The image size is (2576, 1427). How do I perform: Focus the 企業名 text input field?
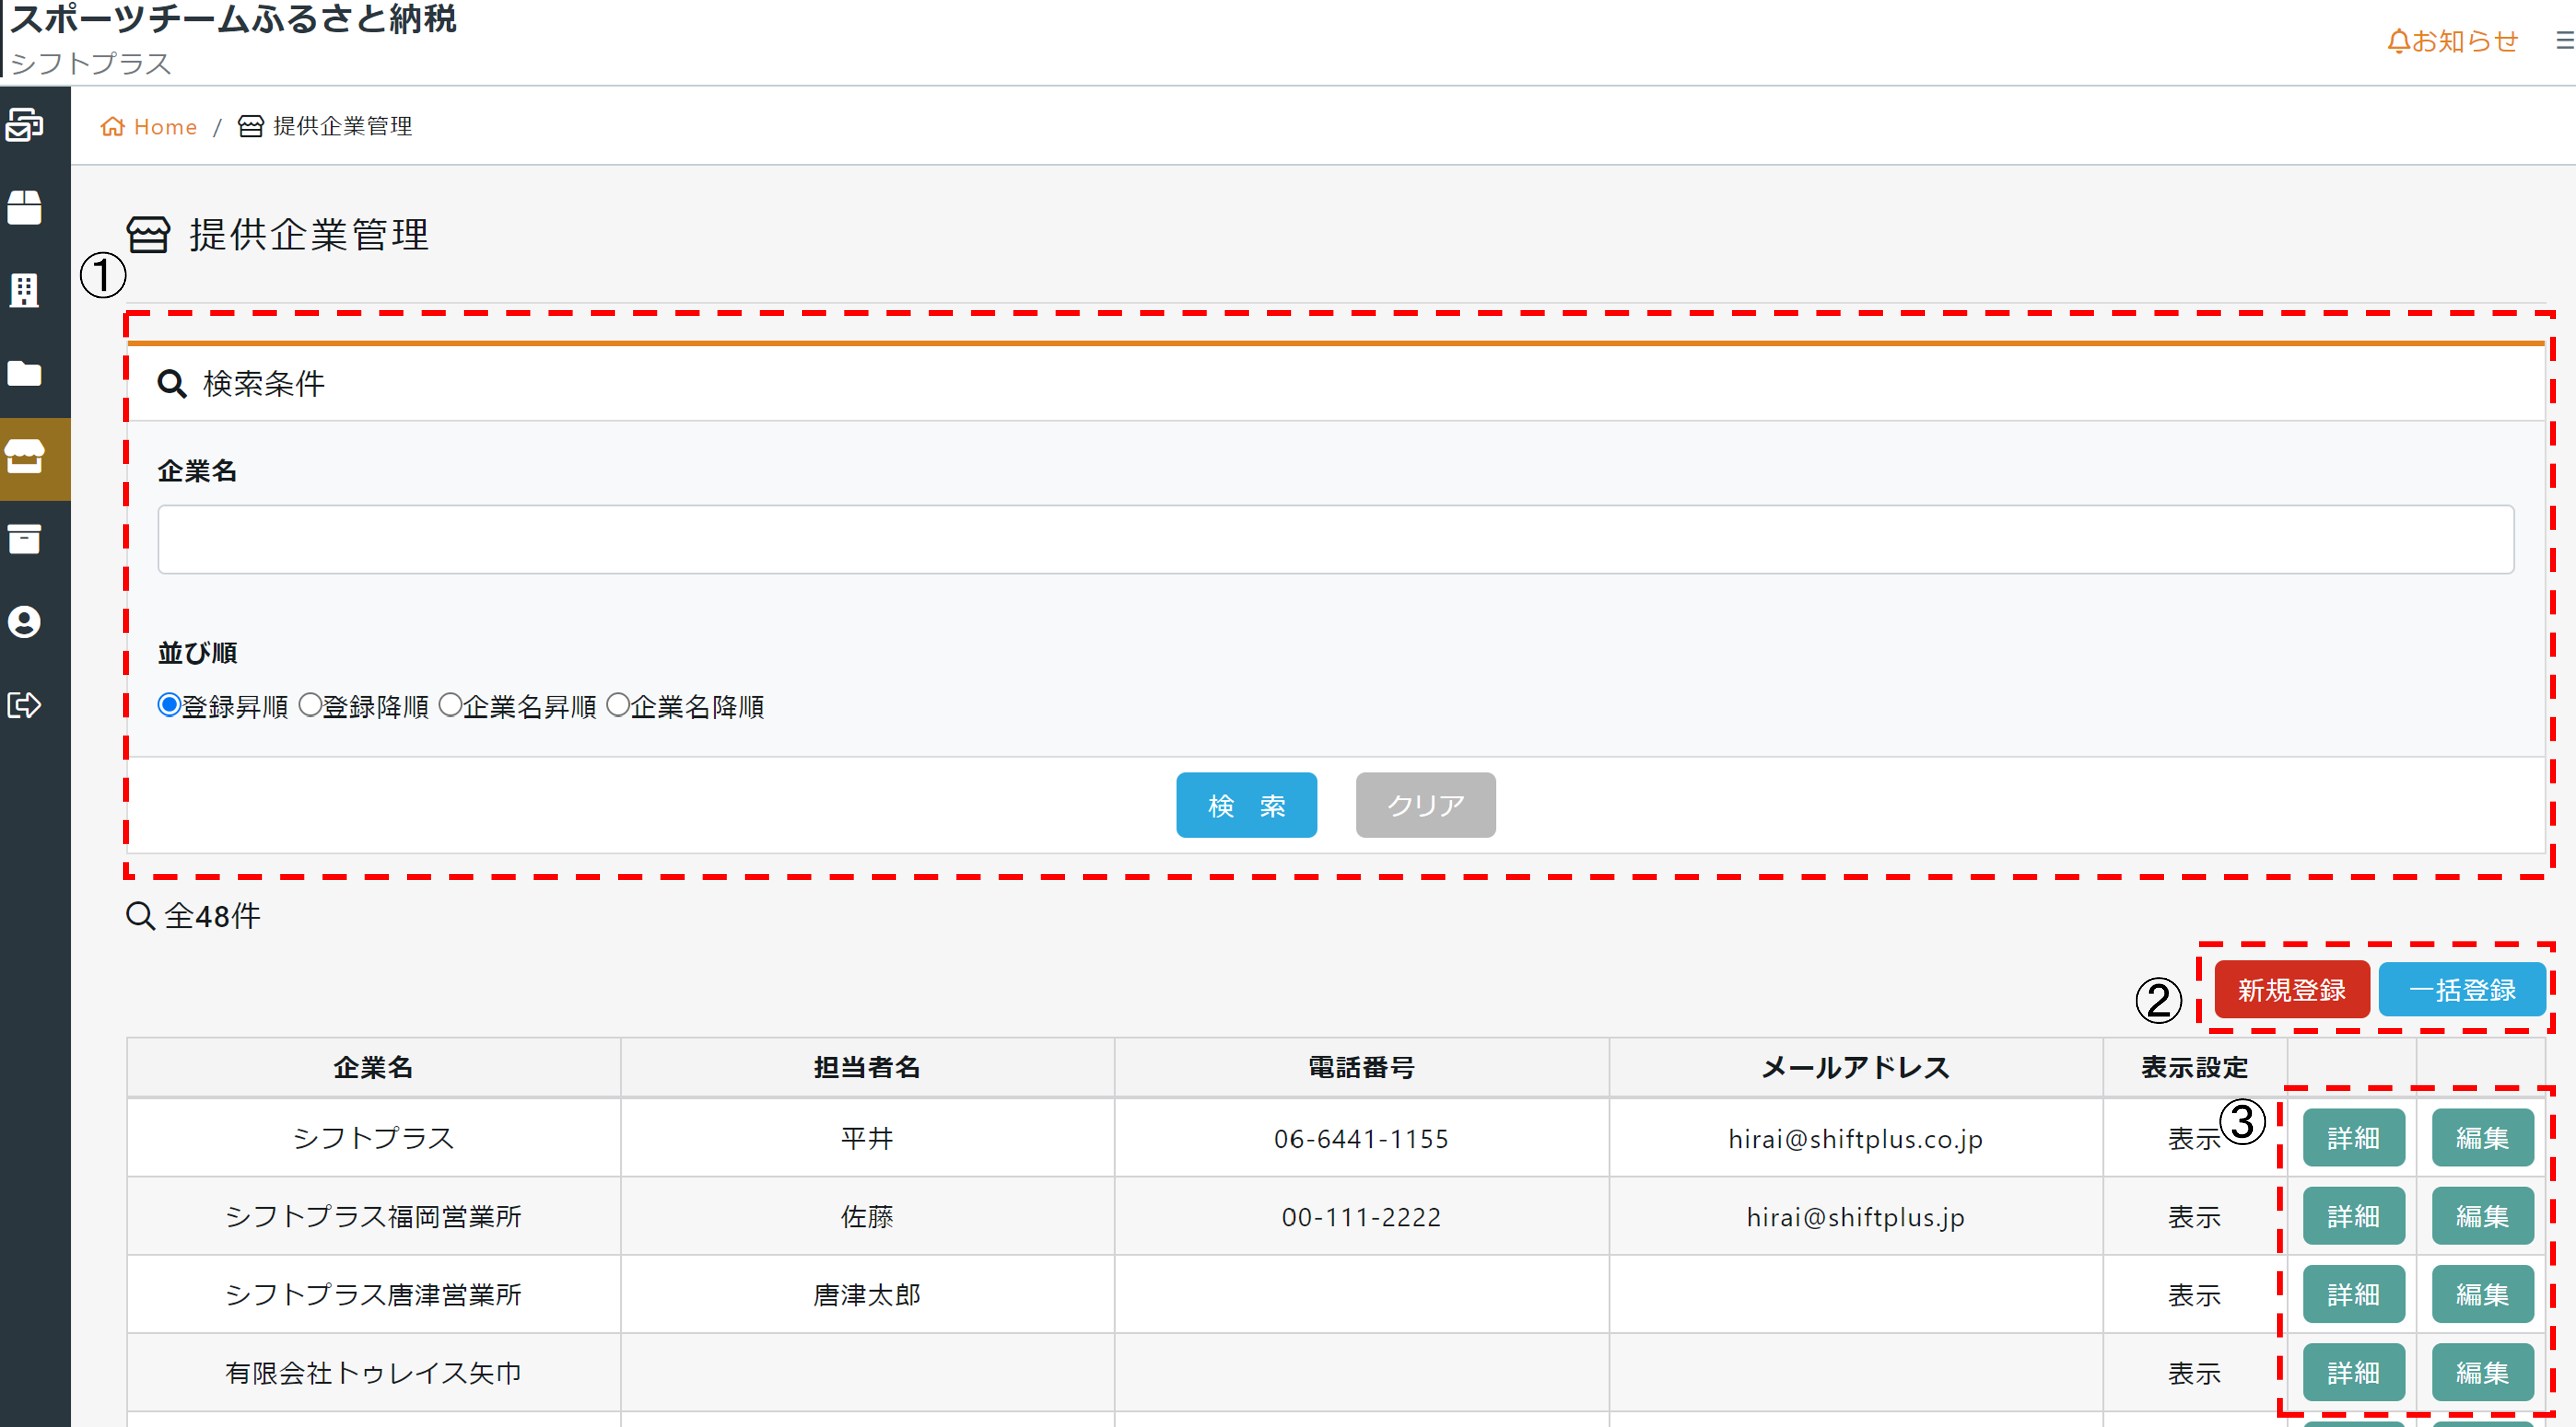1335,539
